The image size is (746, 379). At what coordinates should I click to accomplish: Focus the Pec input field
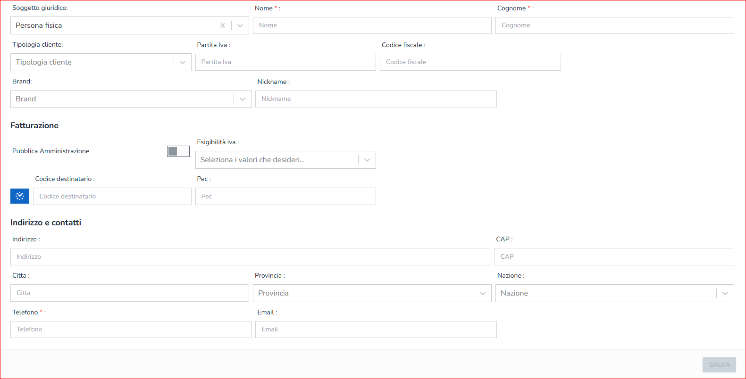(x=285, y=197)
